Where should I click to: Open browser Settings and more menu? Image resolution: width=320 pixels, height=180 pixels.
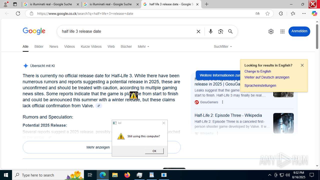[304, 13]
